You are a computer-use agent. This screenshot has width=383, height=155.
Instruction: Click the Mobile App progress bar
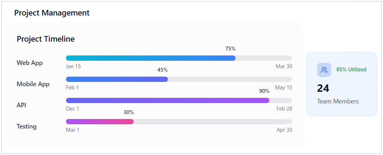179,79
